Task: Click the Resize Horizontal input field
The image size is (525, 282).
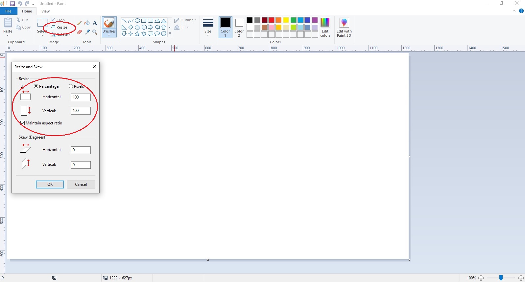Action: 81,97
